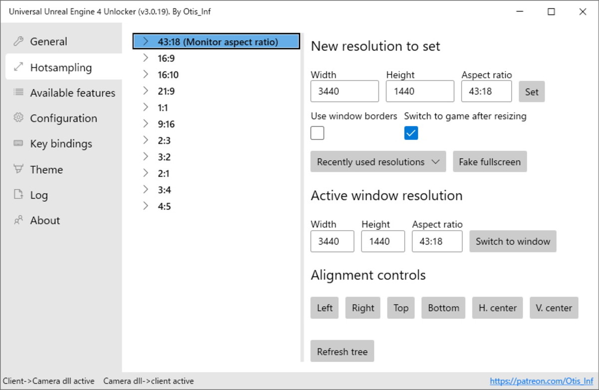The image size is (599, 390).
Task: Expand the 3:2 resolution group
Action: pyautogui.click(x=145, y=157)
